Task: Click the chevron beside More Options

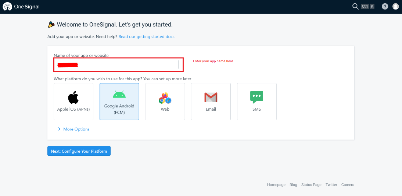Action: pyautogui.click(x=59, y=129)
